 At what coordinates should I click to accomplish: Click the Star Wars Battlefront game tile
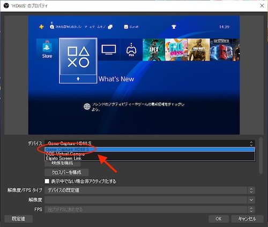click(x=221, y=50)
